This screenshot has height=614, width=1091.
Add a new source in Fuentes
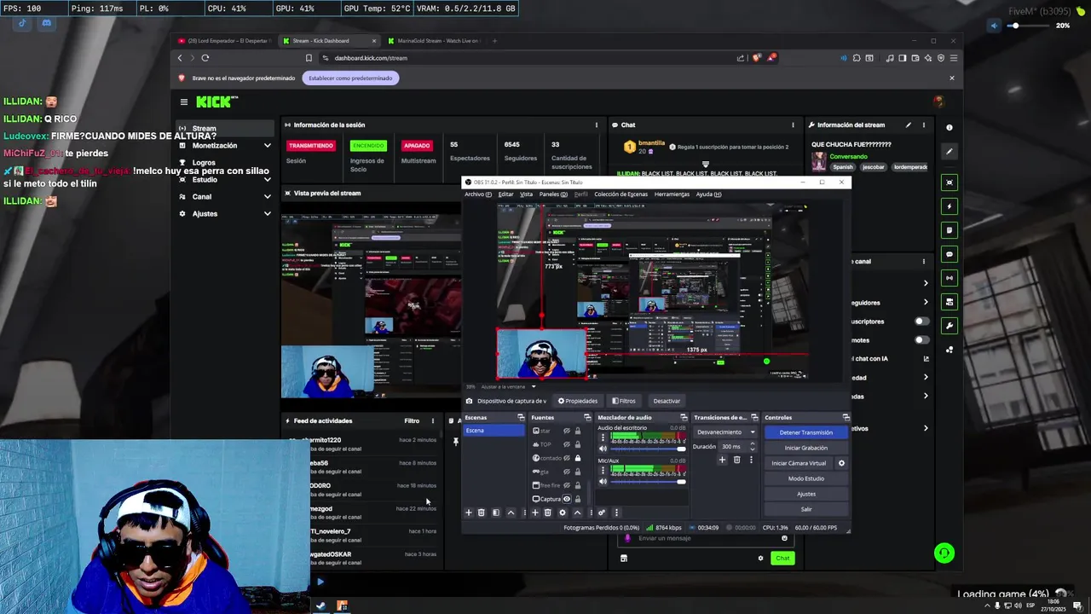click(535, 513)
